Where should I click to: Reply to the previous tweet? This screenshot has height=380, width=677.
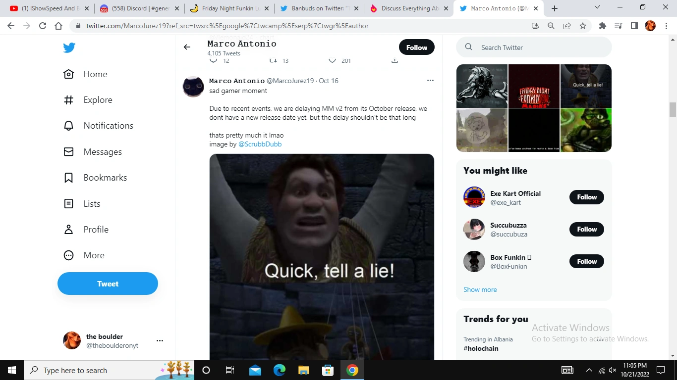pos(214,60)
